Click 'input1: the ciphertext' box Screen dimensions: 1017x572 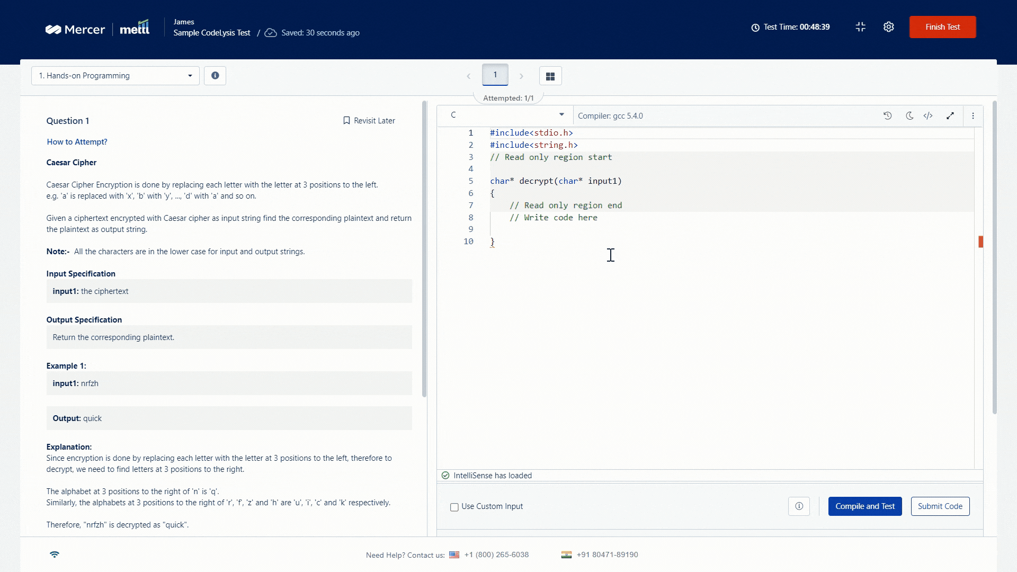point(229,291)
